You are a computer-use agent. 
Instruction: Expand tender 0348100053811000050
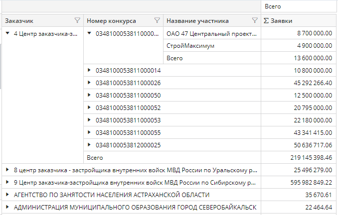[x=90, y=95]
